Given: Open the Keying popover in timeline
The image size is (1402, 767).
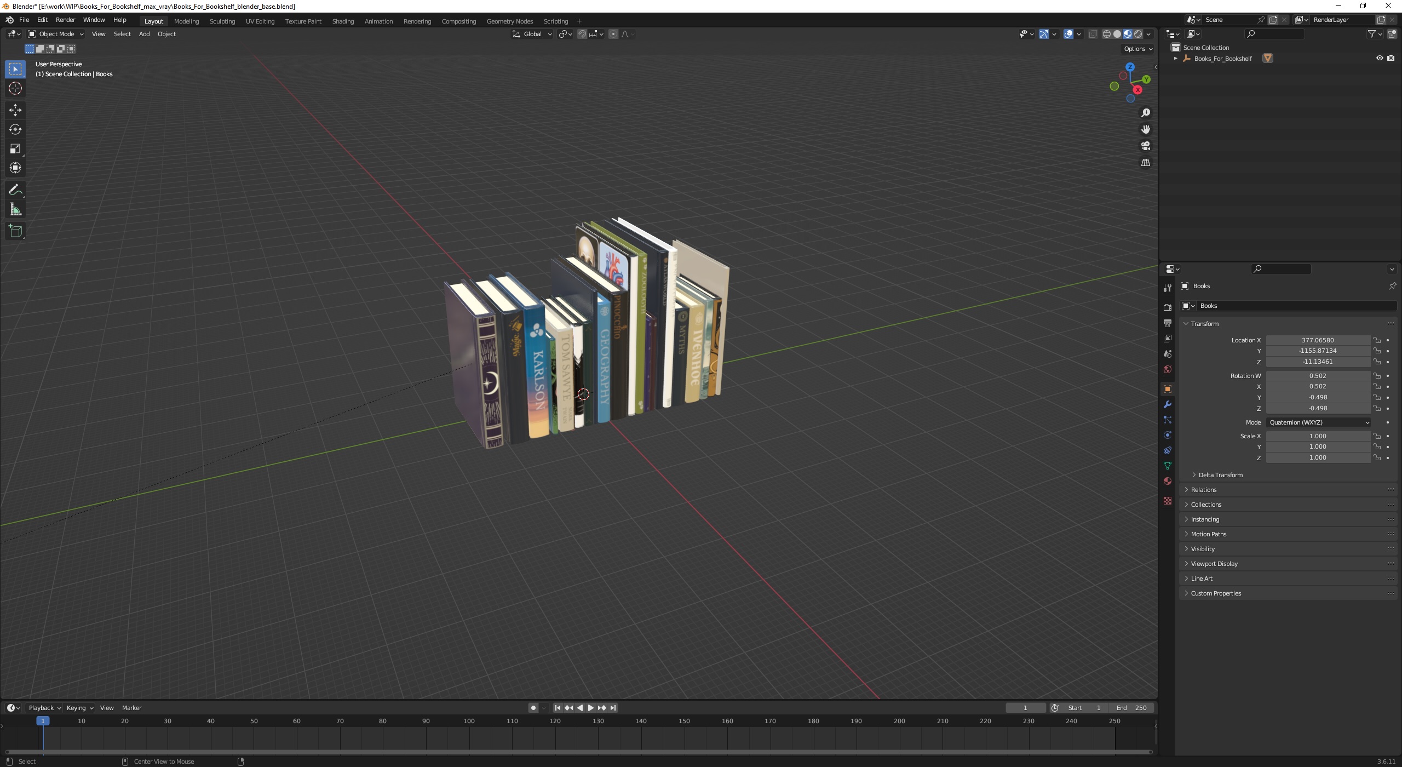Looking at the screenshot, I should pyautogui.click(x=79, y=708).
